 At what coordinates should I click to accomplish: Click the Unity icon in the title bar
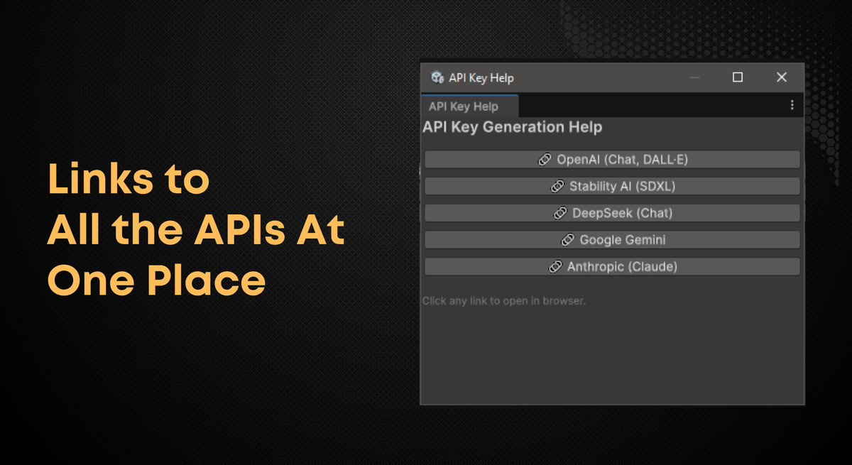click(437, 77)
